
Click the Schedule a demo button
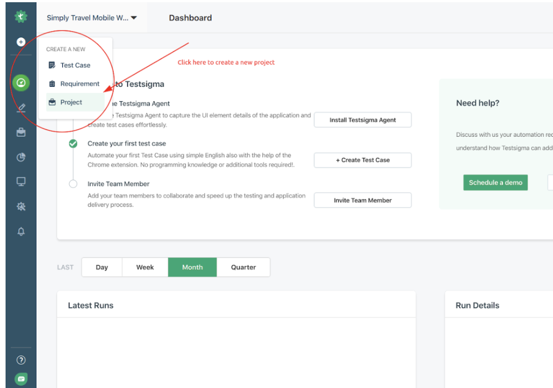point(495,182)
